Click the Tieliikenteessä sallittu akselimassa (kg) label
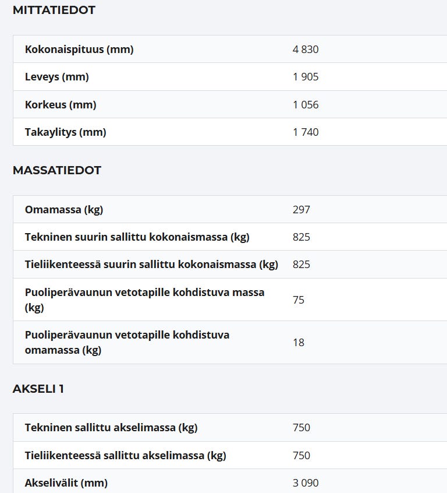447x493 pixels. [125, 456]
